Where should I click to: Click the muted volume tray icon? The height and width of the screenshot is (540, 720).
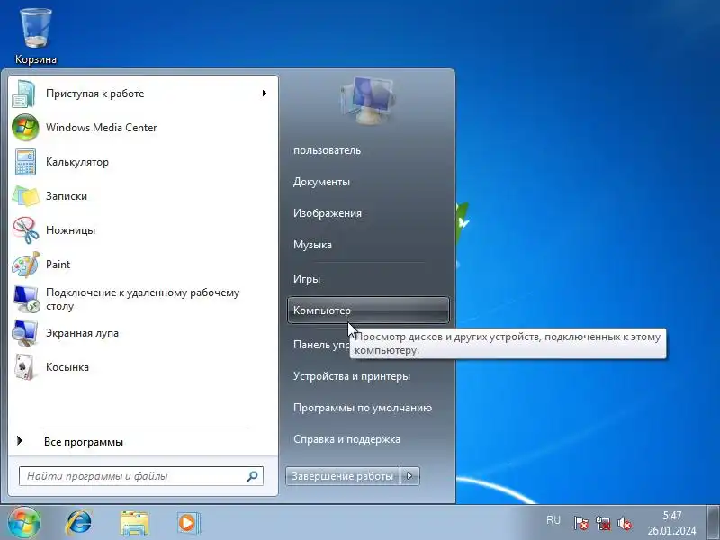[625, 523]
